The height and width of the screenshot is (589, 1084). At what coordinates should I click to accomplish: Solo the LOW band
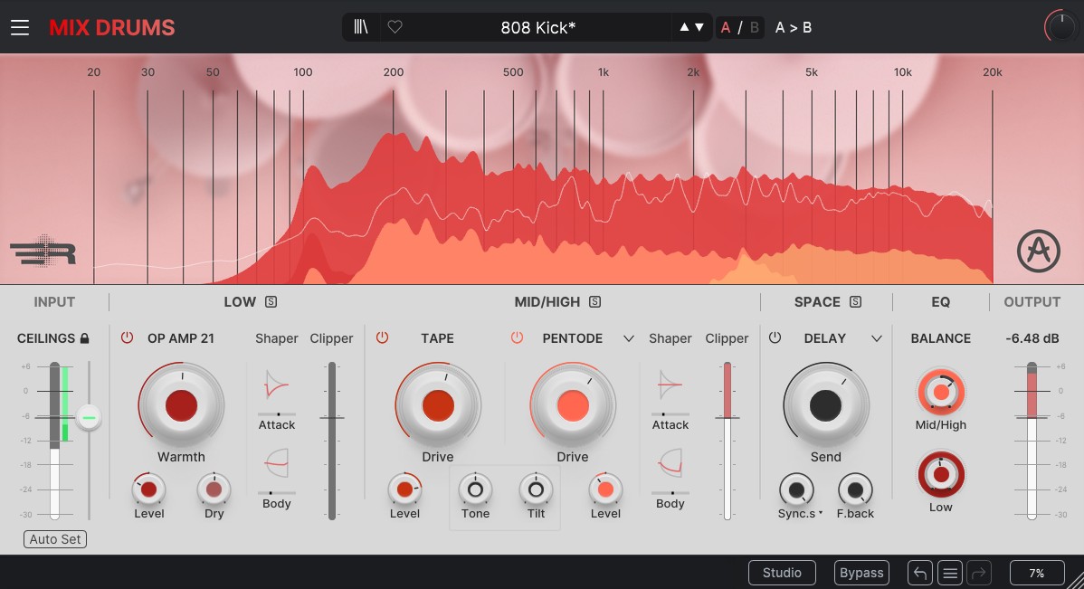coord(271,302)
